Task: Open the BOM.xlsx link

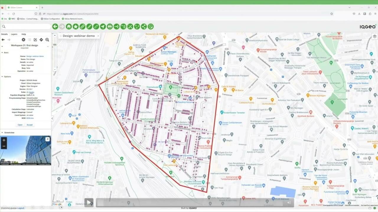Action: tap(30, 118)
